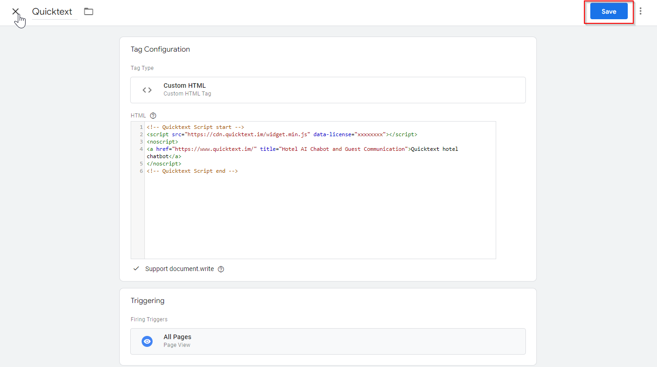This screenshot has width=657, height=367.
Task: Click the folder icon beside the tag name
Action: click(x=89, y=11)
